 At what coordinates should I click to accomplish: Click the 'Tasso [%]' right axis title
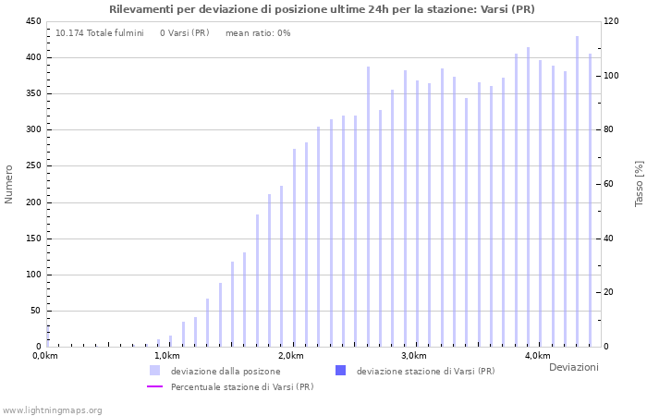pyautogui.click(x=639, y=184)
